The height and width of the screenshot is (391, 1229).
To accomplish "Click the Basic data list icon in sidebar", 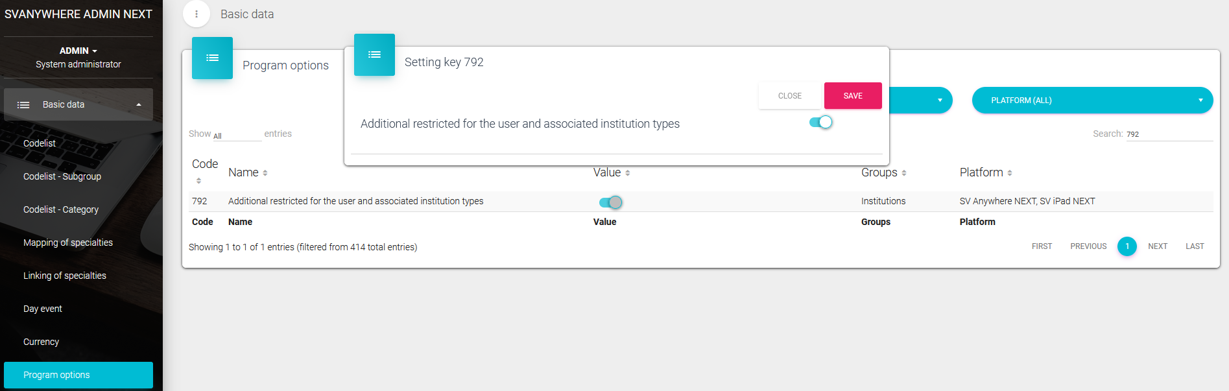I will (x=23, y=105).
